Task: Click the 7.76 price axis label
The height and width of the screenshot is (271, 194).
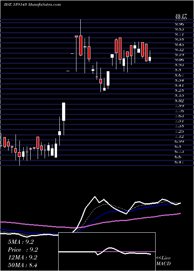Action: tap(179, 111)
